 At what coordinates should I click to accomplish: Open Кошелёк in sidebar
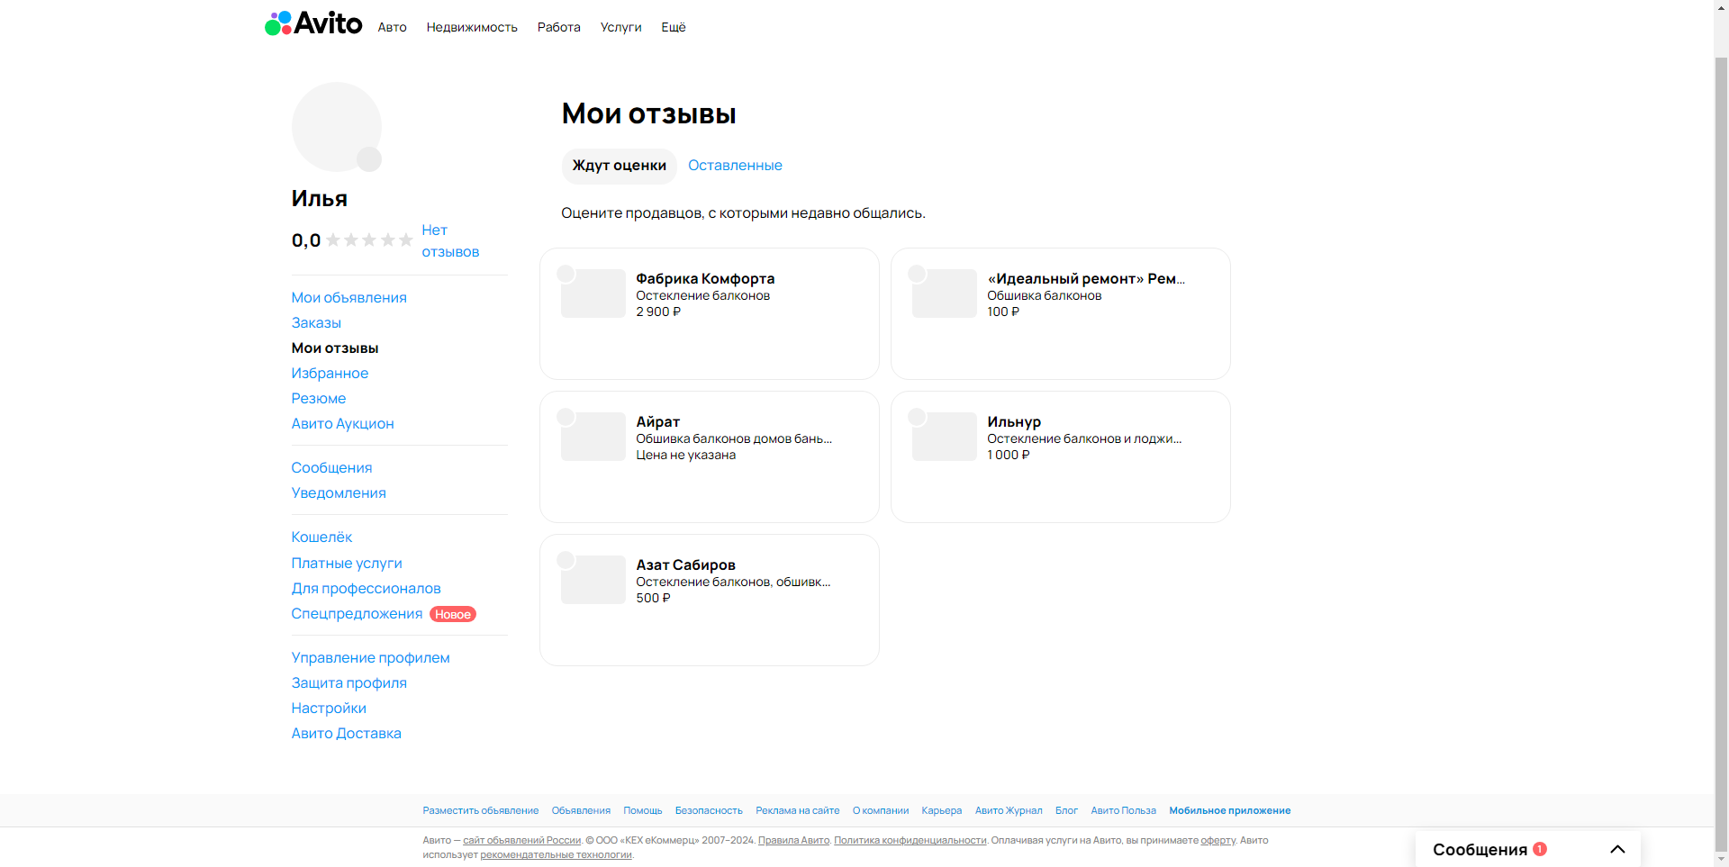(x=321, y=537)
